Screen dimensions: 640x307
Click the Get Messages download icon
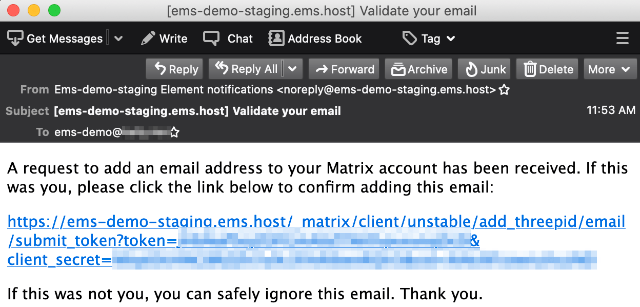15,39
